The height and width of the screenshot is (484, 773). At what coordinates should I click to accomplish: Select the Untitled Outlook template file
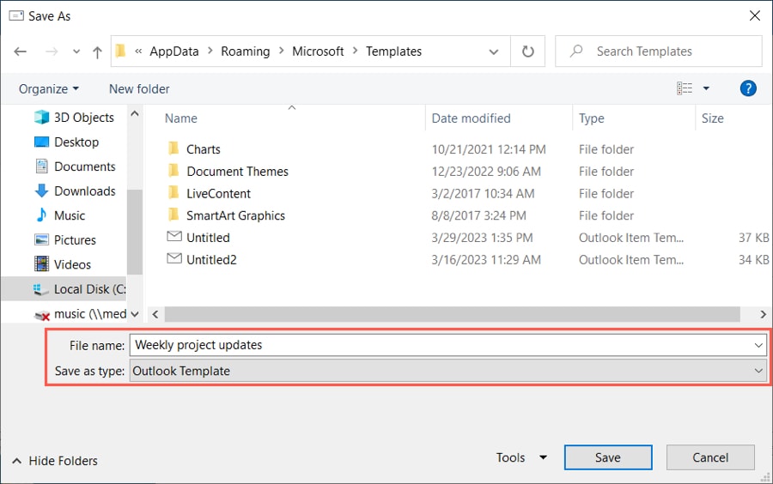pos(208,238)
